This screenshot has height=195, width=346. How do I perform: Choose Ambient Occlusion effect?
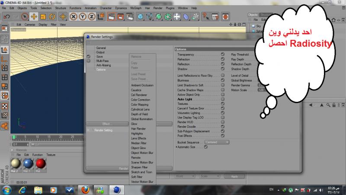coord(142,85)
